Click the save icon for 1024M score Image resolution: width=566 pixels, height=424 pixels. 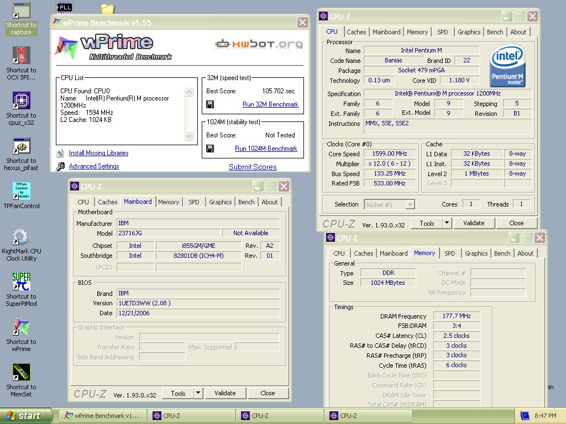210,149
